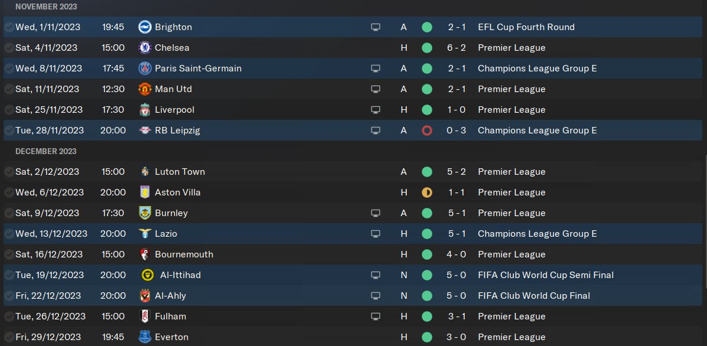
Task: Click the Chelsea club crest
Action: (x=145, y=48)
